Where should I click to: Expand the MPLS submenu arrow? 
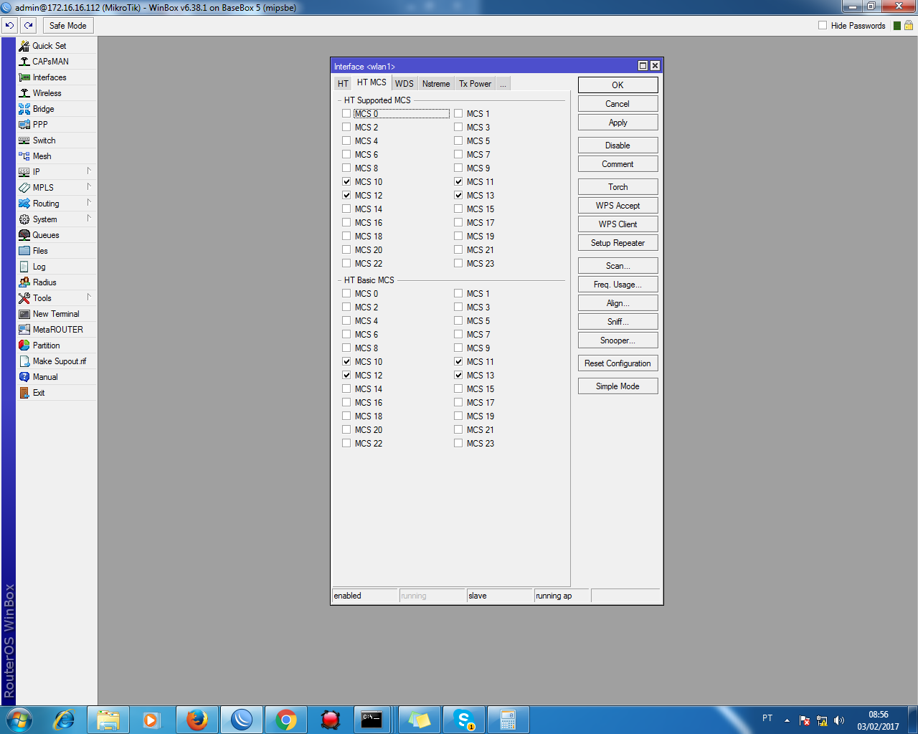[89, 186]
